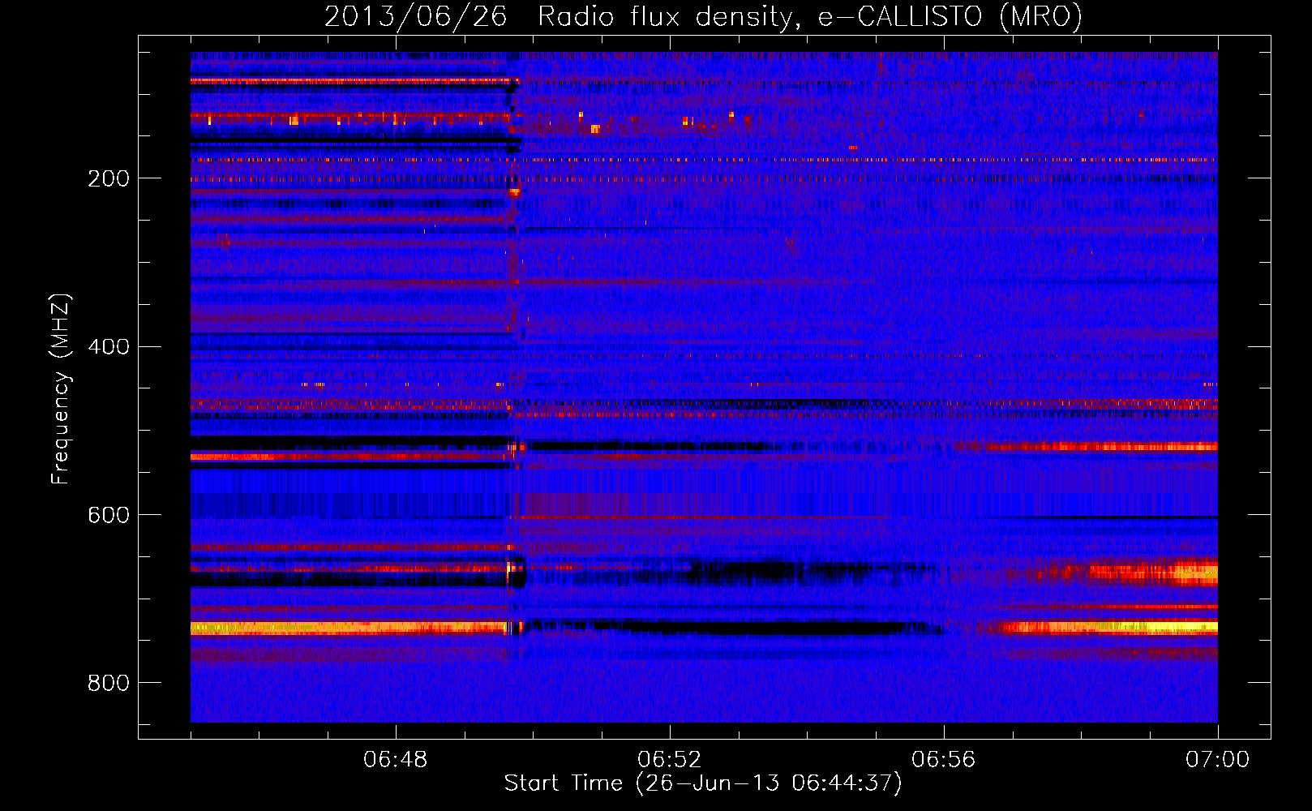Click the 400 frequency tick label
The width and height of the screenshot is (1312, 811).
(x=109, y=347)
